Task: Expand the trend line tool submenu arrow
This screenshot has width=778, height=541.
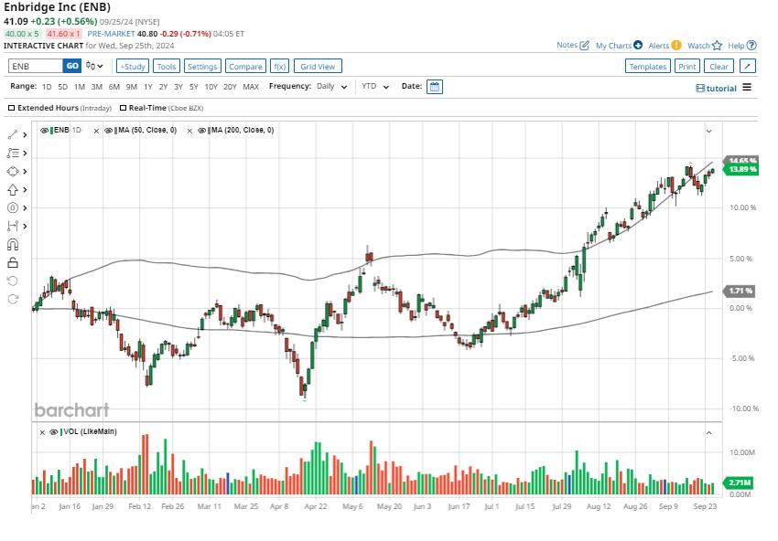Action: [x=25, y=134]
